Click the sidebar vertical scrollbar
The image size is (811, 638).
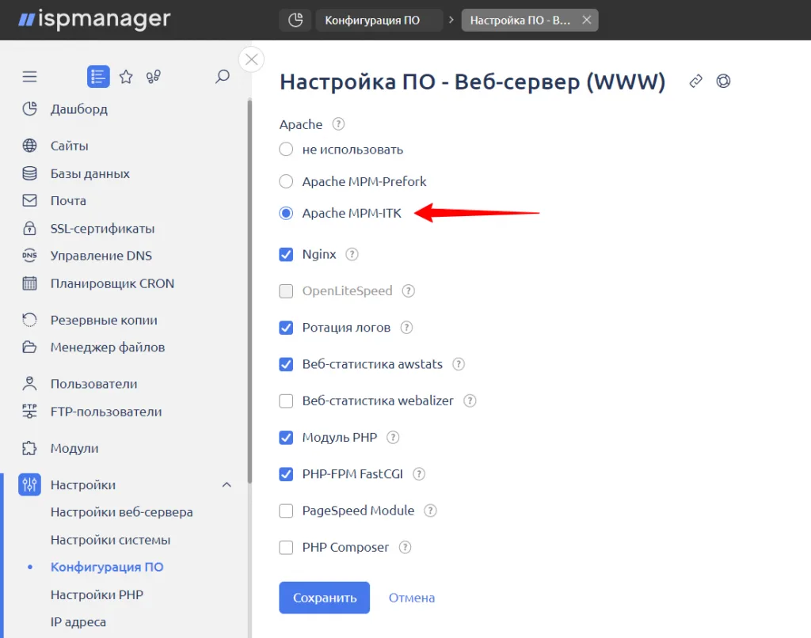pyautogui.click(x=249, y=292)
